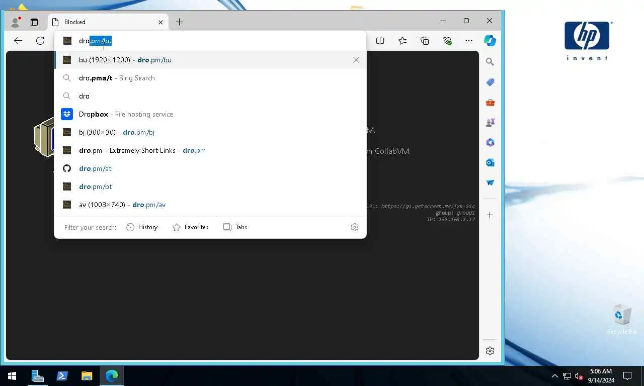
Task: Open sidebar Search icon
Action: 490,62
